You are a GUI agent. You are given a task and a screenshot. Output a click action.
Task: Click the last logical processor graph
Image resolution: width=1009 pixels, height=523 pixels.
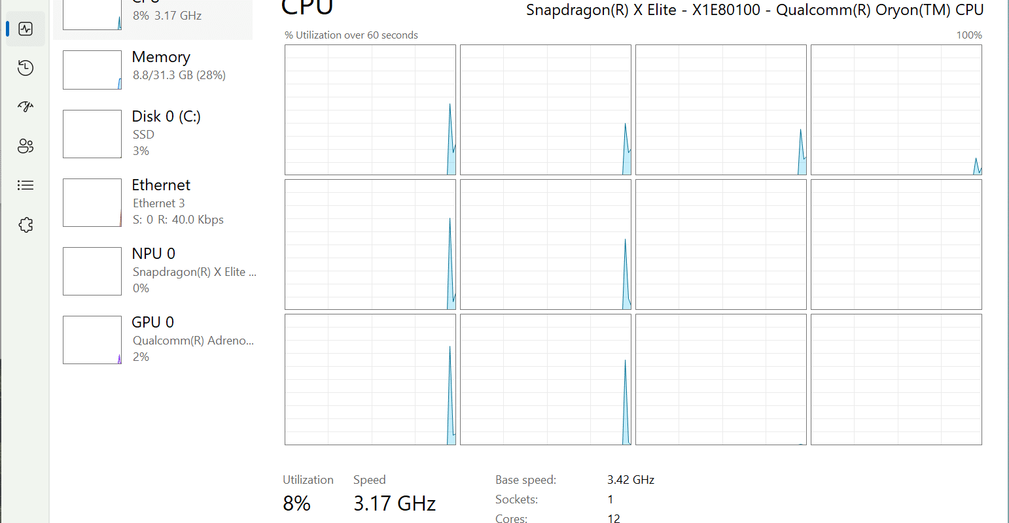pos(896,380)
